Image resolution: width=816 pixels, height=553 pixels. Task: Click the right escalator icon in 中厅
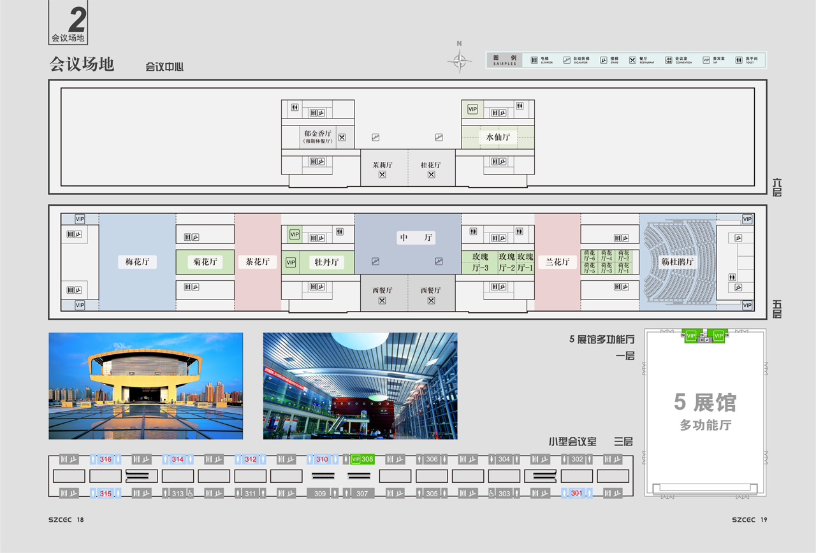pos(439,261)
